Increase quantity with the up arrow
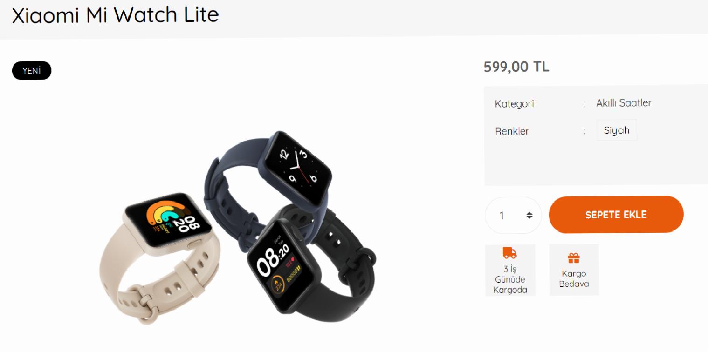 529,213
